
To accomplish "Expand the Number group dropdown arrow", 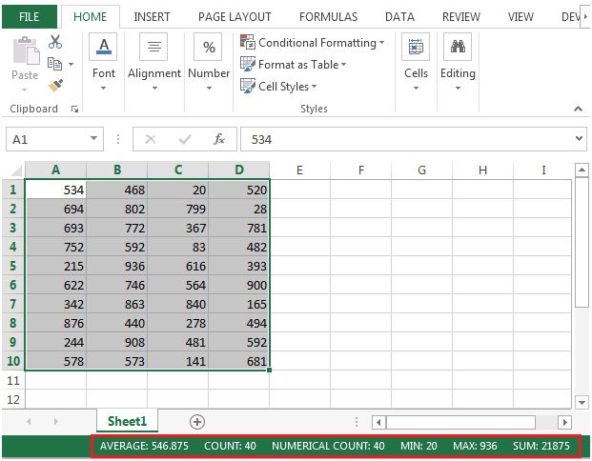I will coord(209,89).
